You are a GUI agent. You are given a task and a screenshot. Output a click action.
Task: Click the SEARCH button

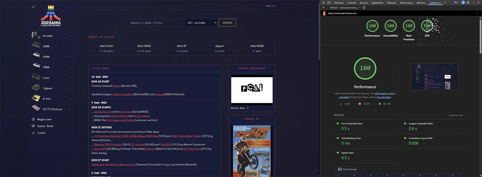pos(227,23)
